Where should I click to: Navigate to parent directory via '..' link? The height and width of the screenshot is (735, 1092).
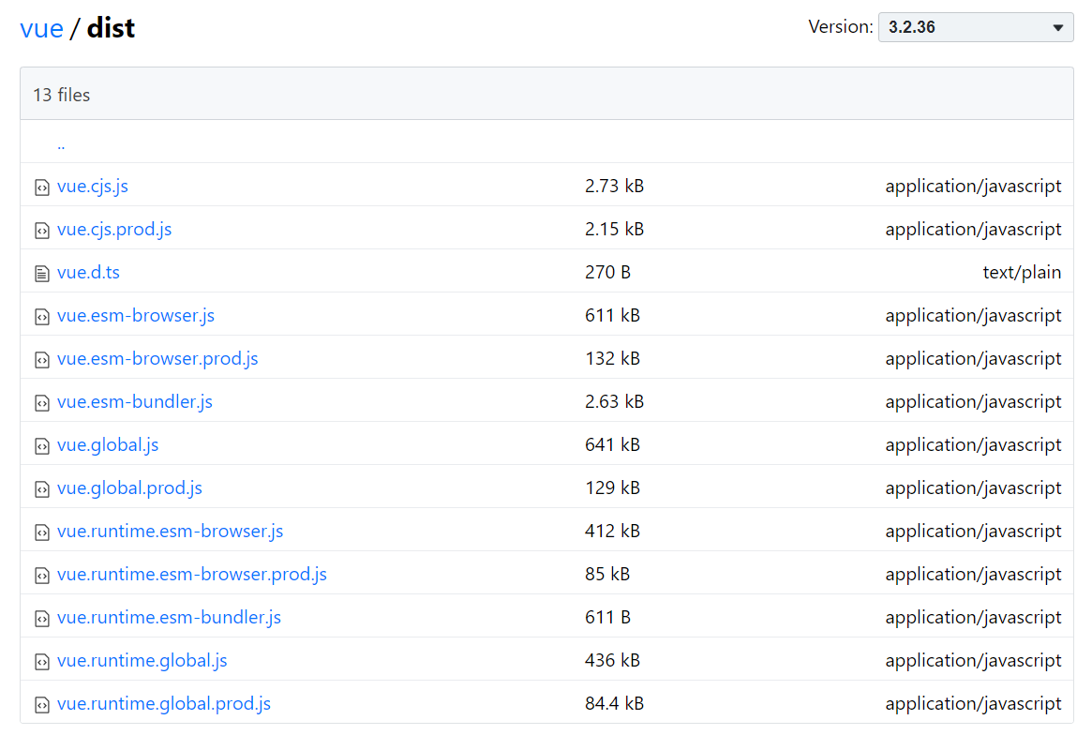point(61,145)
